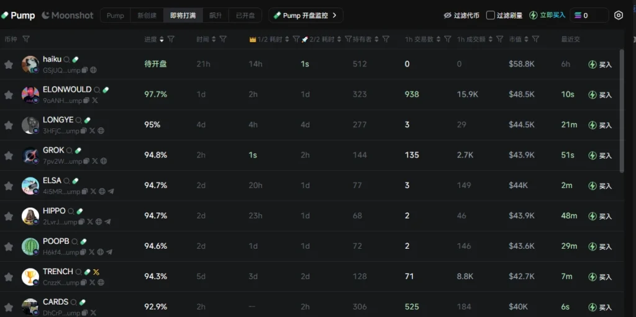
Task: Open the LONGYE X (Twitter) profile icon
Action: click(92, 131)
